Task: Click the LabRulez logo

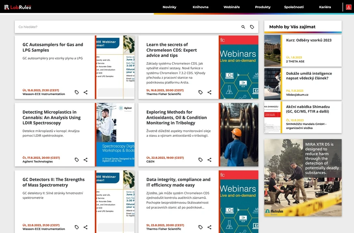Action: click(x=18, y=7)
